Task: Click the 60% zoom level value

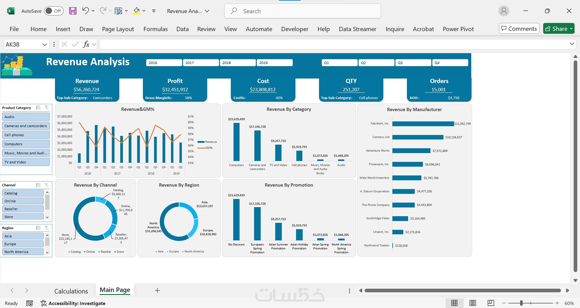Action: coord(569,303)
